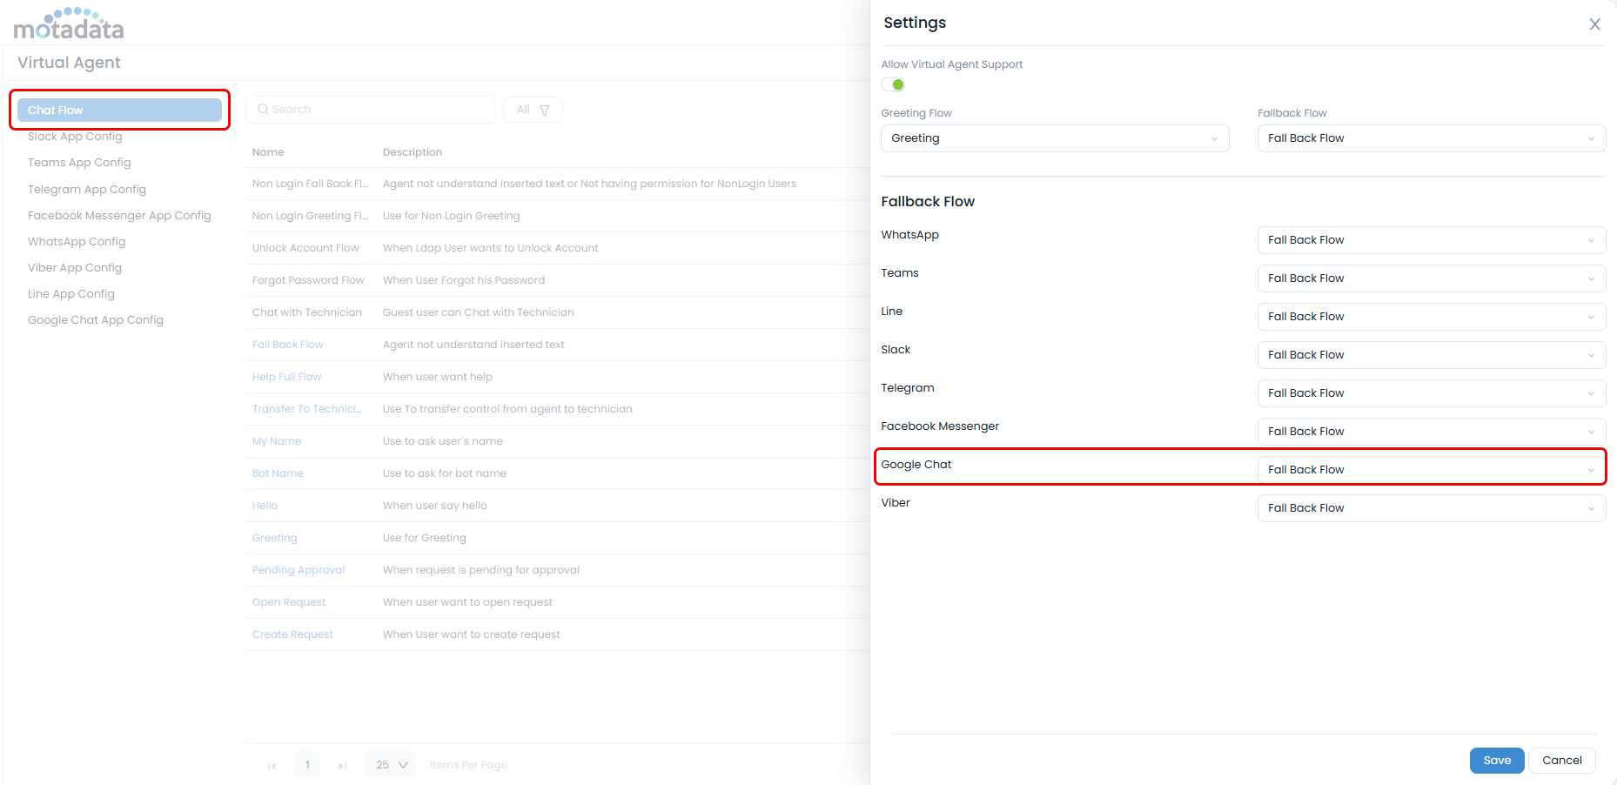
Task: Change items per page using the 25 dropdown
Action: pos(389,765)
